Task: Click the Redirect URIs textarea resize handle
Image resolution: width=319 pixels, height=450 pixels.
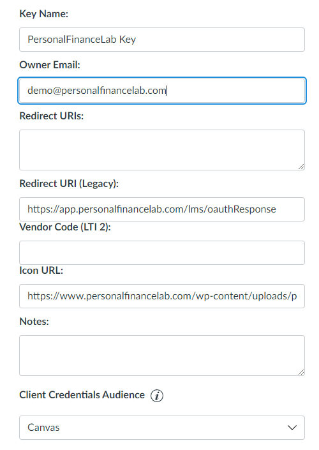Action: (x=301, y=167)
